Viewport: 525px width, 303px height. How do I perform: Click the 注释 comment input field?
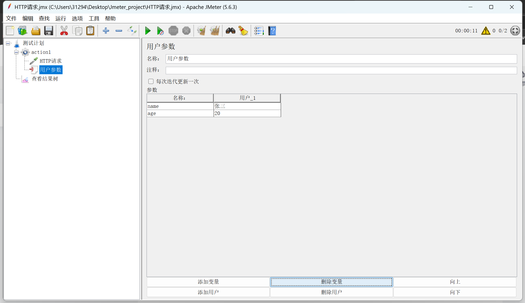point(341,70)
